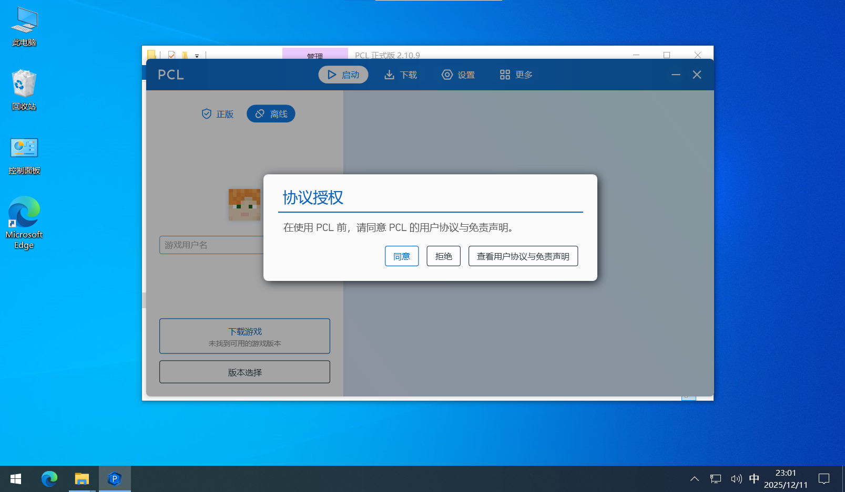Open the 更多 more tab
This screenshot has width=845, height=492.
pos(516,75)
